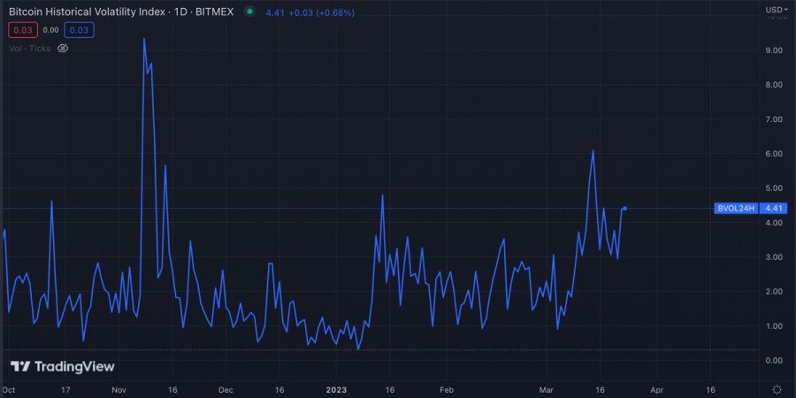Screen dimensions: 796x398
Task: Click the Apr label on time axis
Action: (656, 389)
